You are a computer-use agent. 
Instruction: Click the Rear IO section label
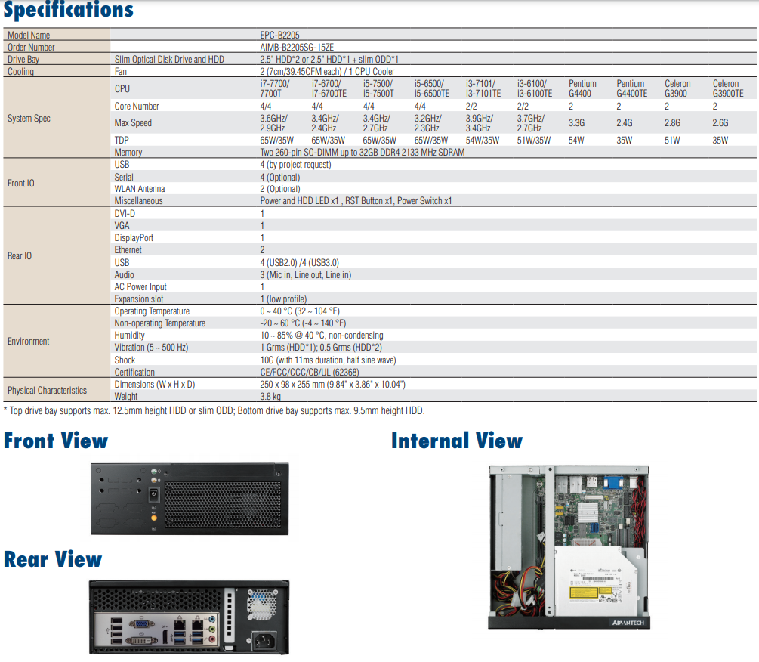[x=20, y=255]
